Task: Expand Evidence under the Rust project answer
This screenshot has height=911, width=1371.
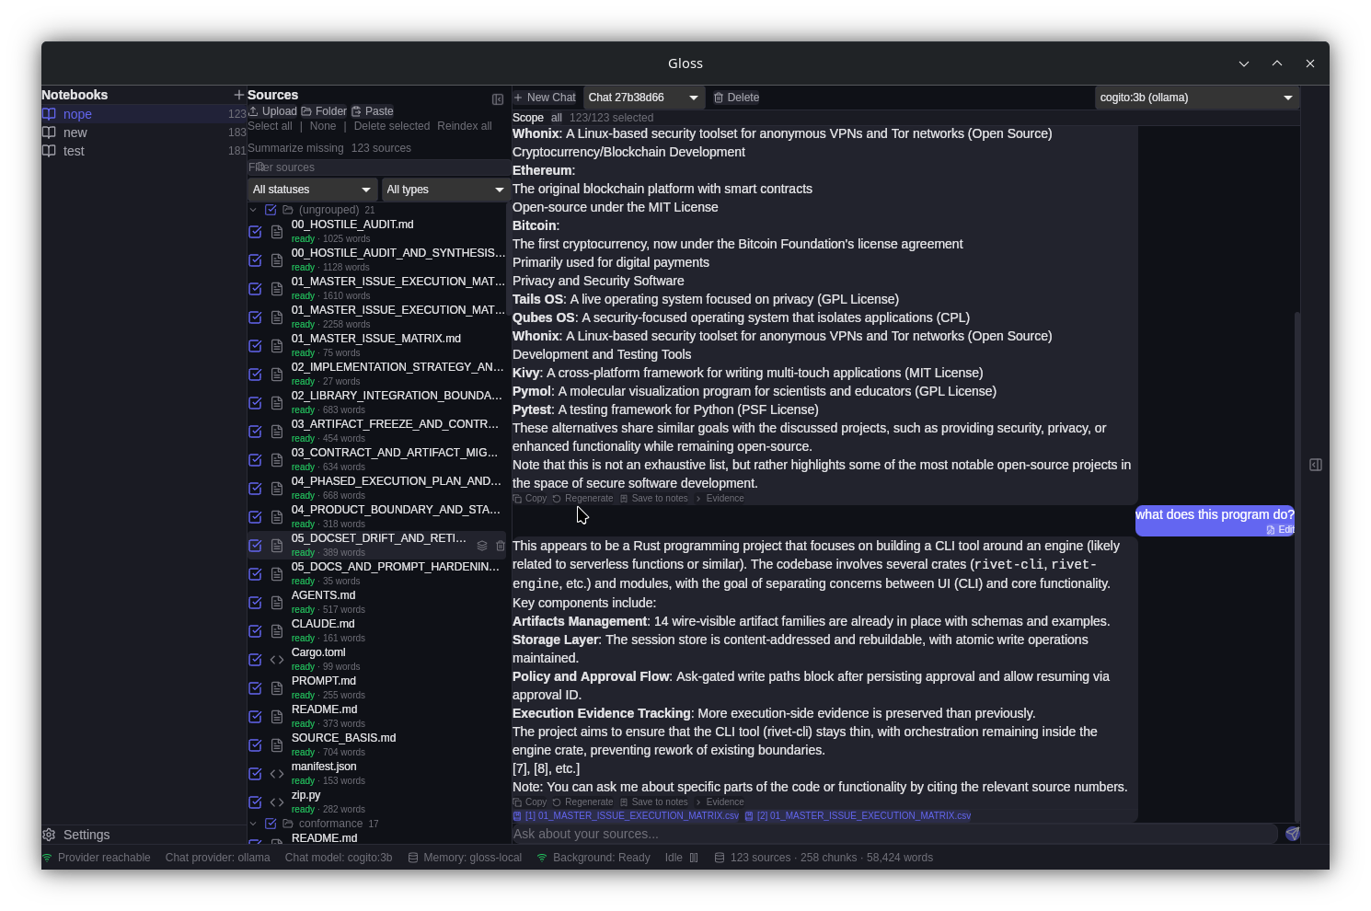Action: pos(720,802)
